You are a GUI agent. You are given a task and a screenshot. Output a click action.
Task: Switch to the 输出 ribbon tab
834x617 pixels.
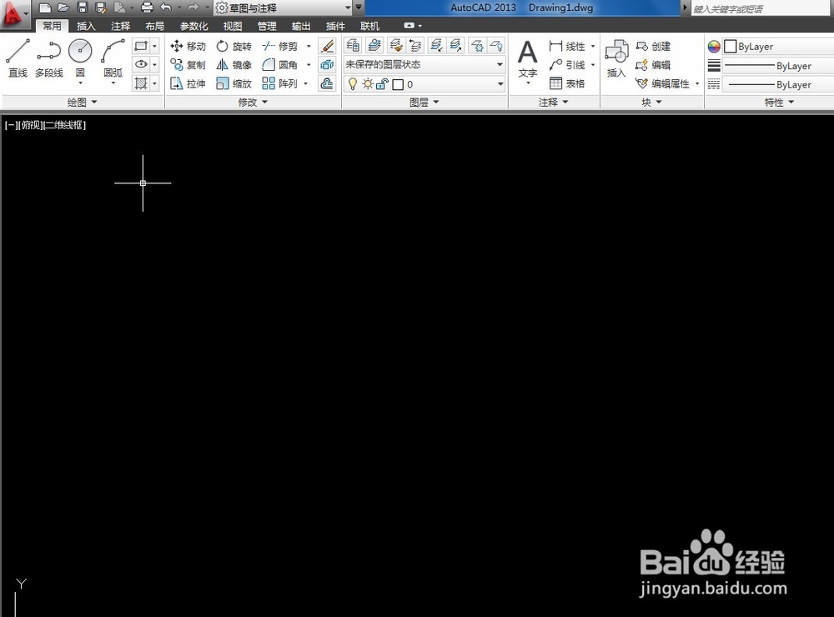pos(301,26)
